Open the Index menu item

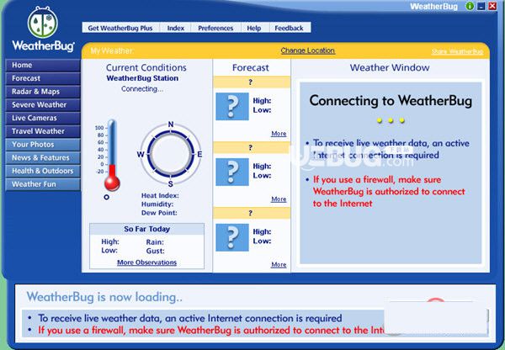(x=176, y=28)
